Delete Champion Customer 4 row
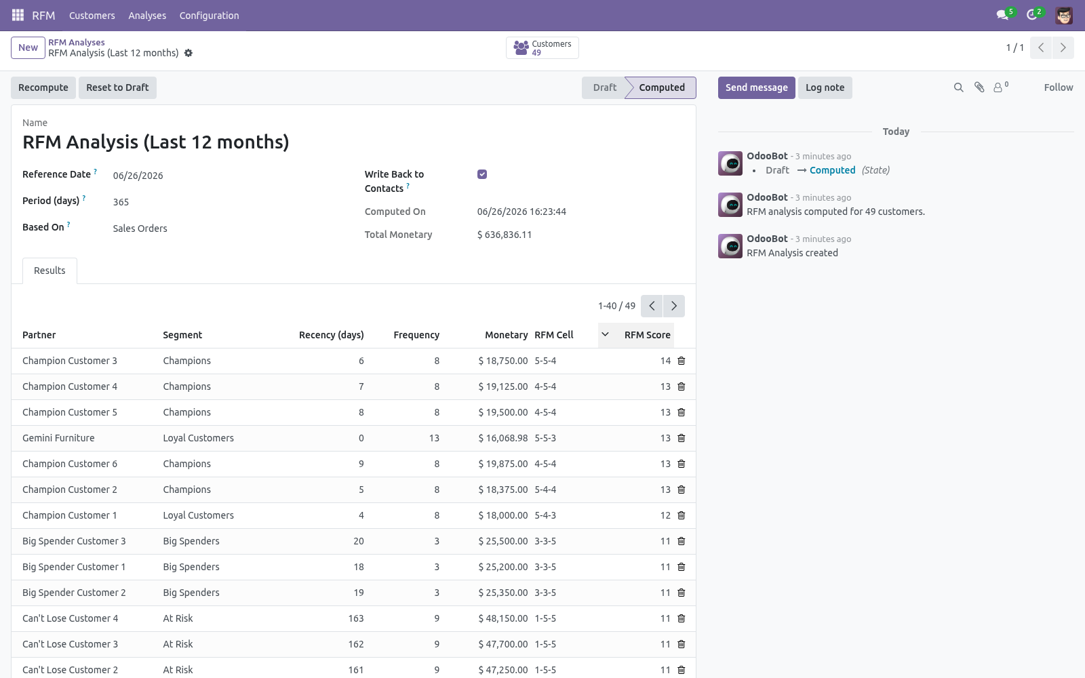1085x678 pixels. pyautogui.click(x=682, y=386)
